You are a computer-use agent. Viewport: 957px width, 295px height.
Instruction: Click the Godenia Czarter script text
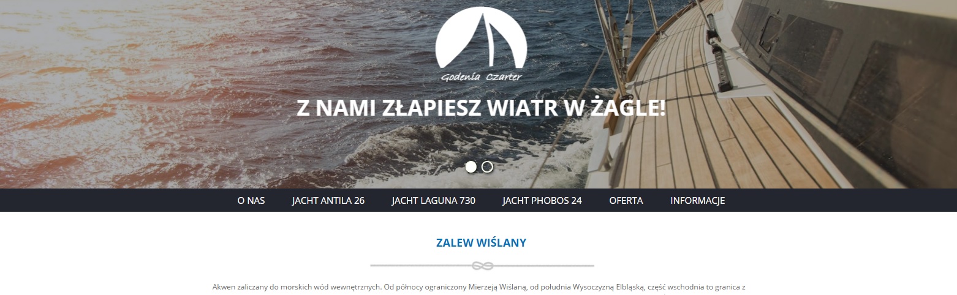tap(481, 77)
